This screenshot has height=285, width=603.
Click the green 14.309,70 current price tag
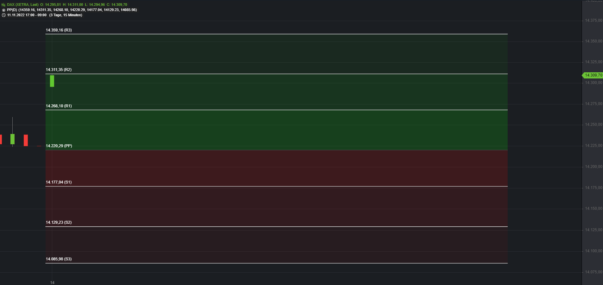point(592,75)
